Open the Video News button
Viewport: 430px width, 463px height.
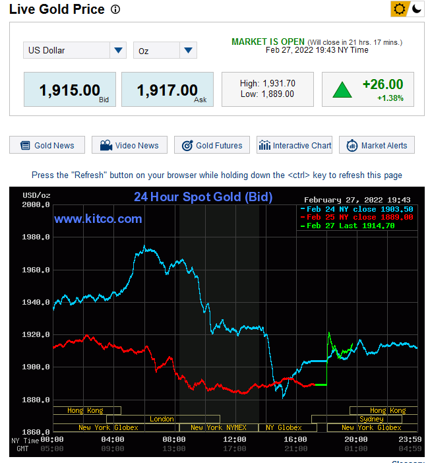pos(129,145)
